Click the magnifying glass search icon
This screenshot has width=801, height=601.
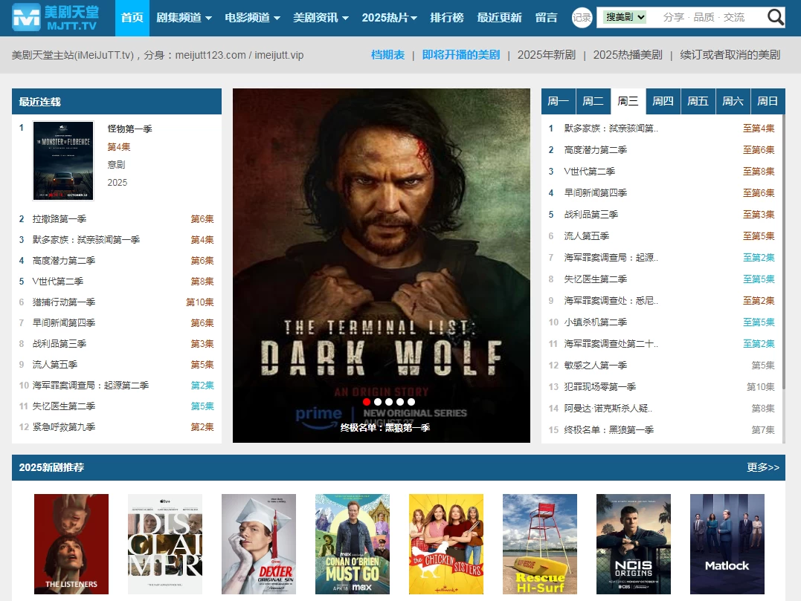point(776,17)
